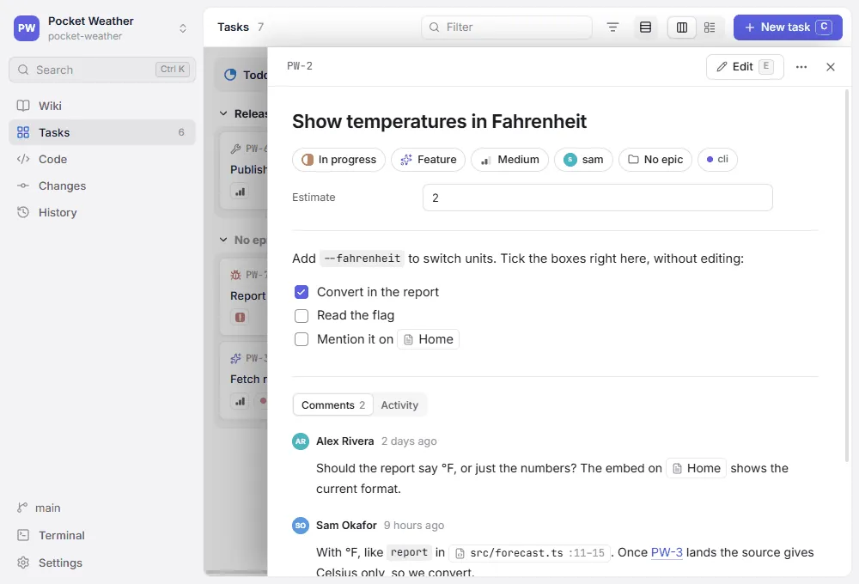Open the History page
This screenshot has height=584, width=859.
tap(102, 213)
